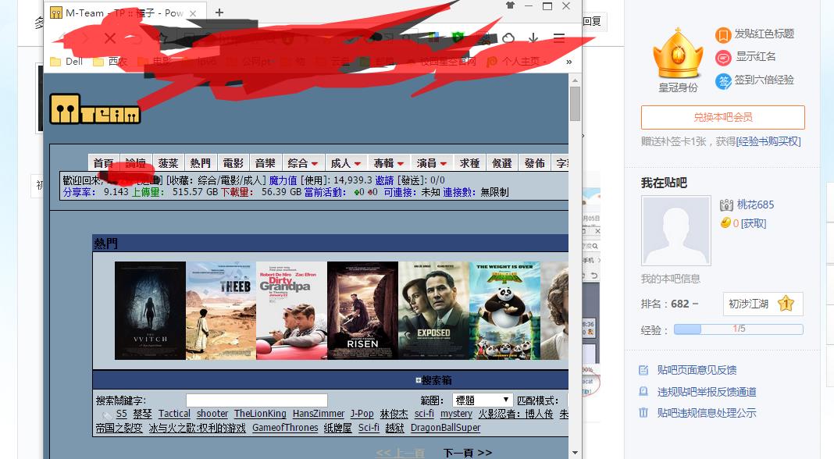This screenshot has height=459, width=834.
Task: Expand the 綜合 dropdown arrow
Action: [x=315, y=164]
